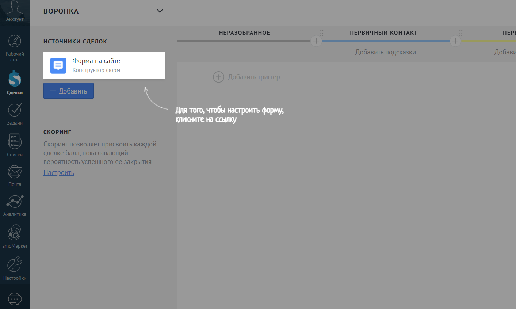
Task: Click the Скоринг section heading
Action: tap(57, 132)
